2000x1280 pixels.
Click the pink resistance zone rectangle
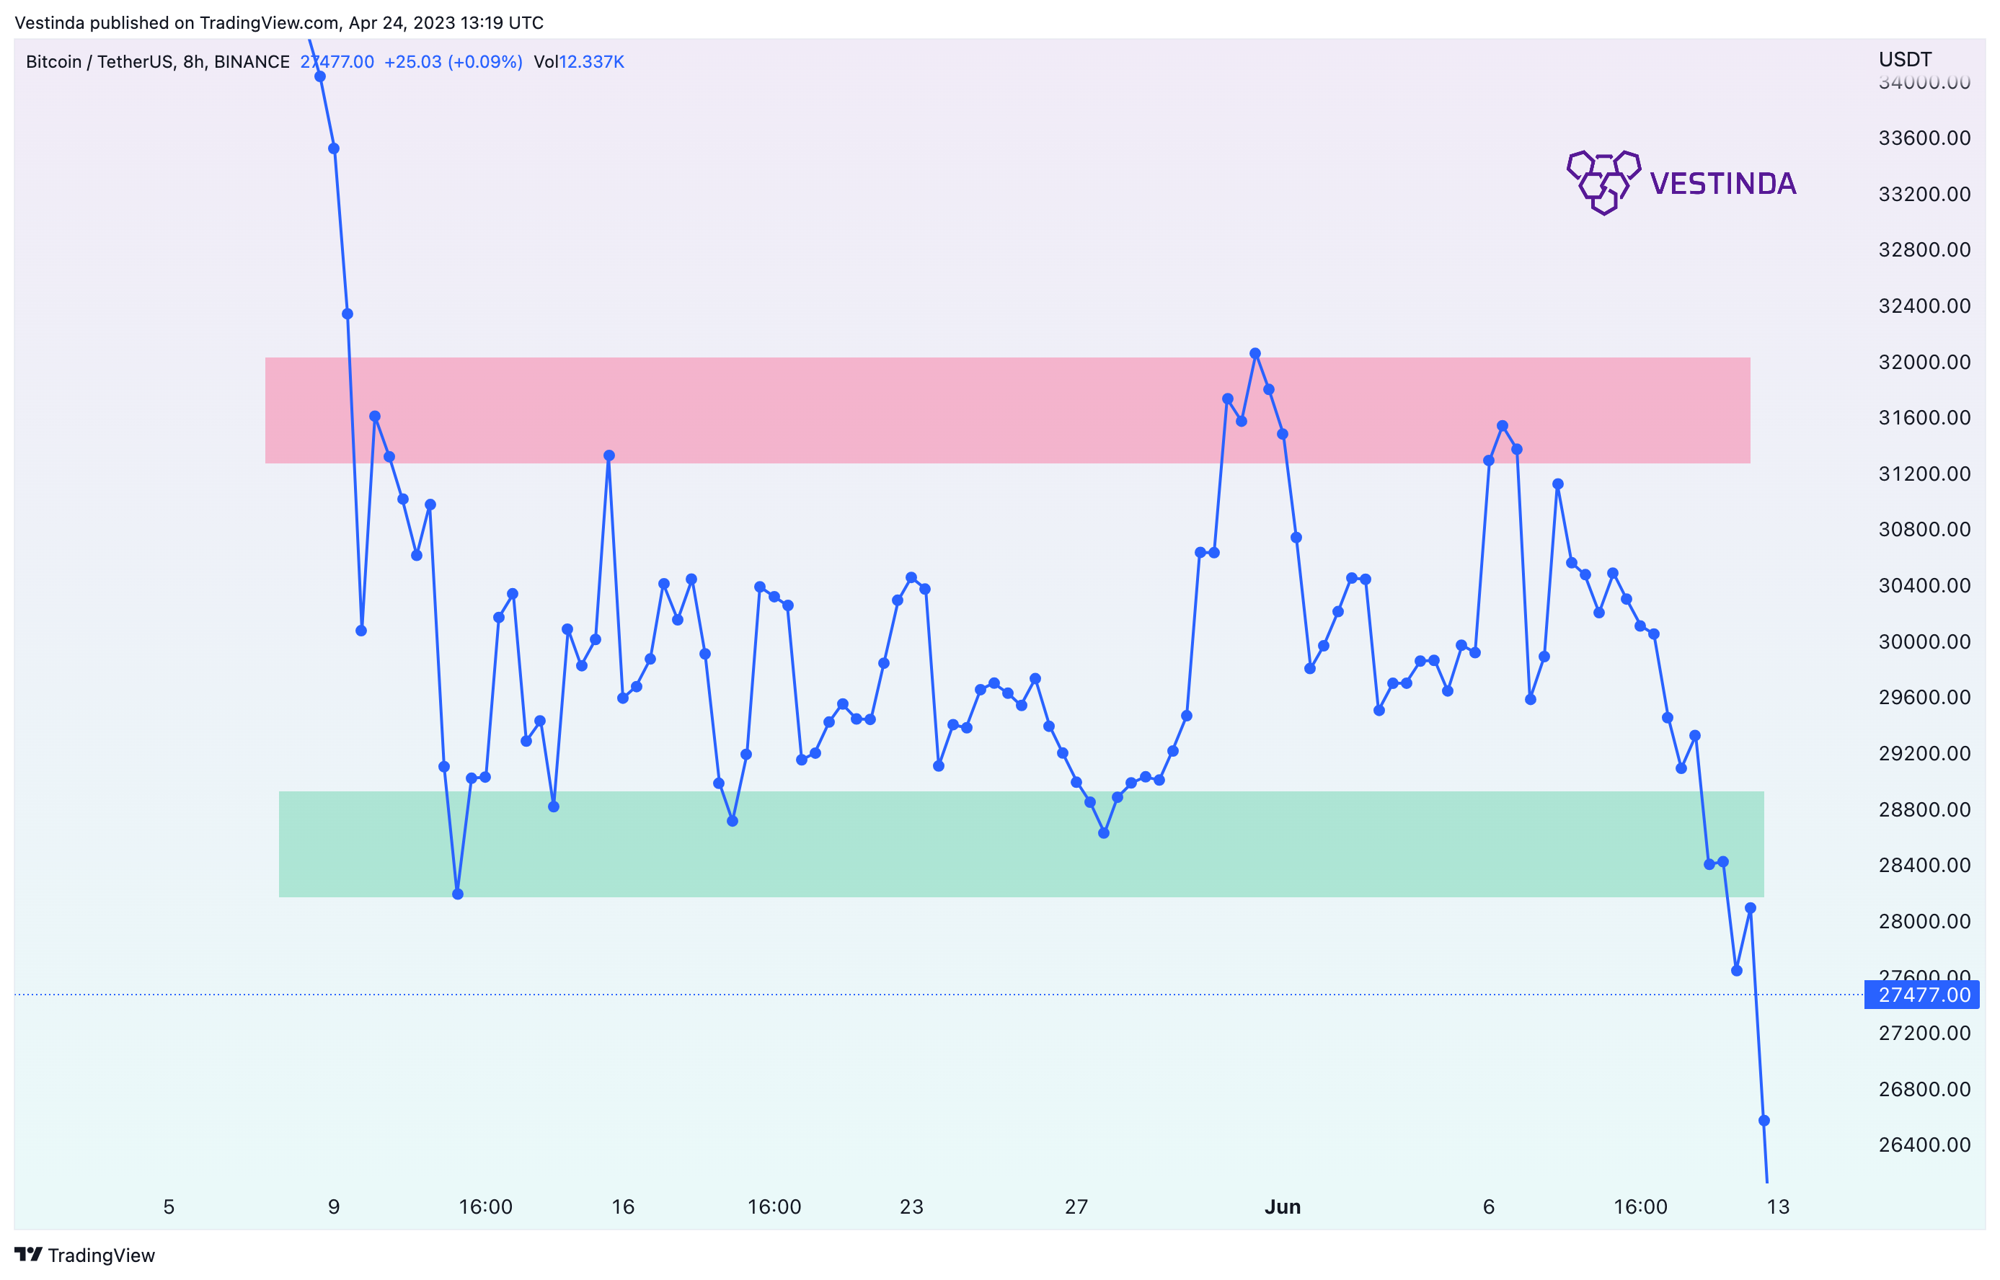1007,410
